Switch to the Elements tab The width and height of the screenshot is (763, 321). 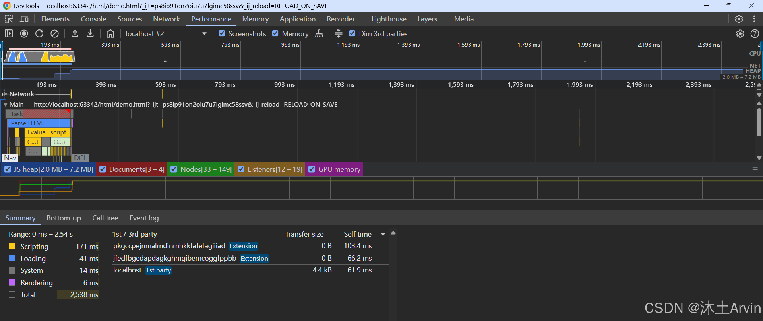point(55,19)
